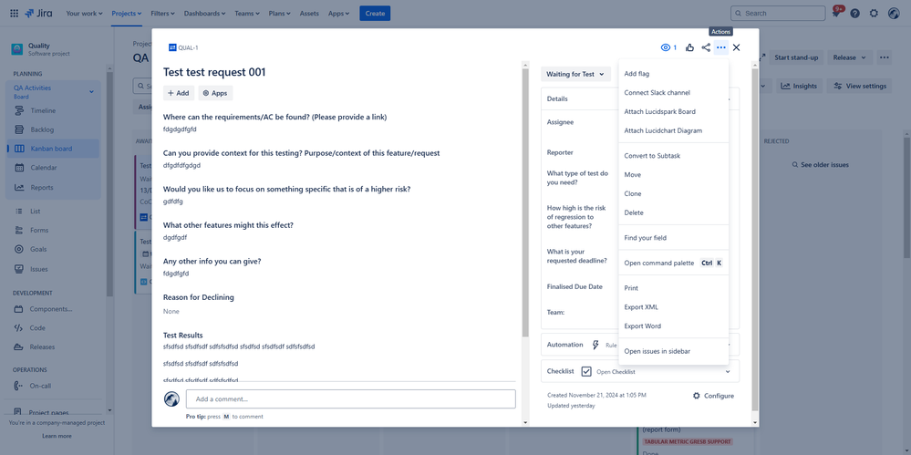Vote with the thumbs-up icon
Viewport: 911px width, 455px height.
(x=689, y=47)
